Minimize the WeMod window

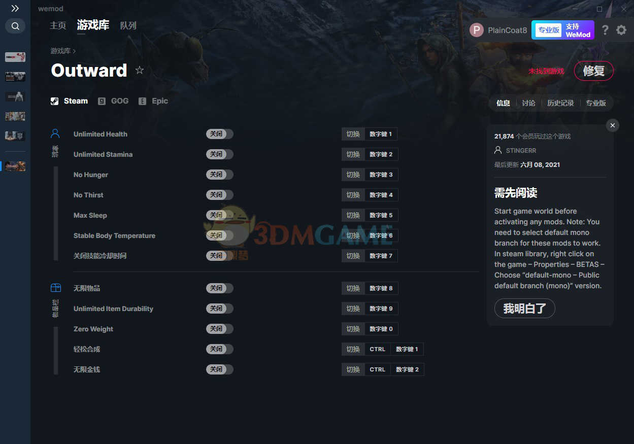coord(575,9)
